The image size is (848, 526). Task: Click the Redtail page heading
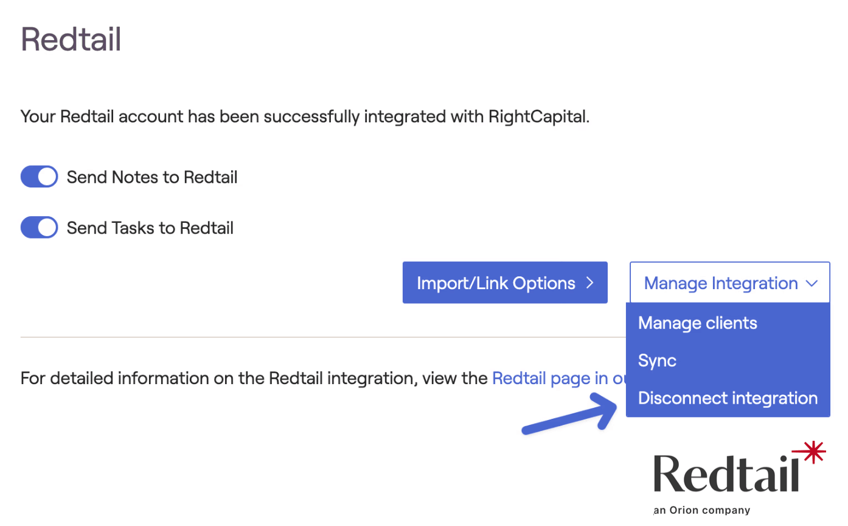coord(71,39)
